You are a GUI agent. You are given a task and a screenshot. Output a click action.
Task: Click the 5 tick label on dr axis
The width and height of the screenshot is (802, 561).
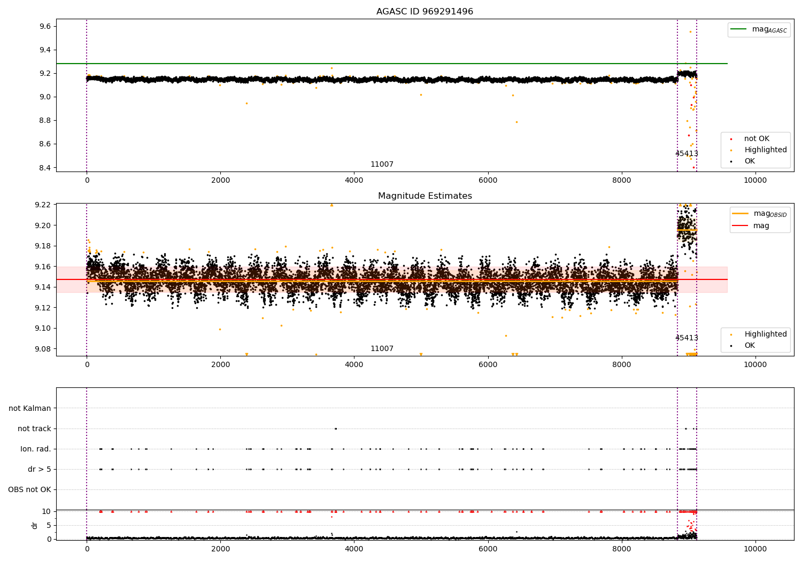[49, 526]
